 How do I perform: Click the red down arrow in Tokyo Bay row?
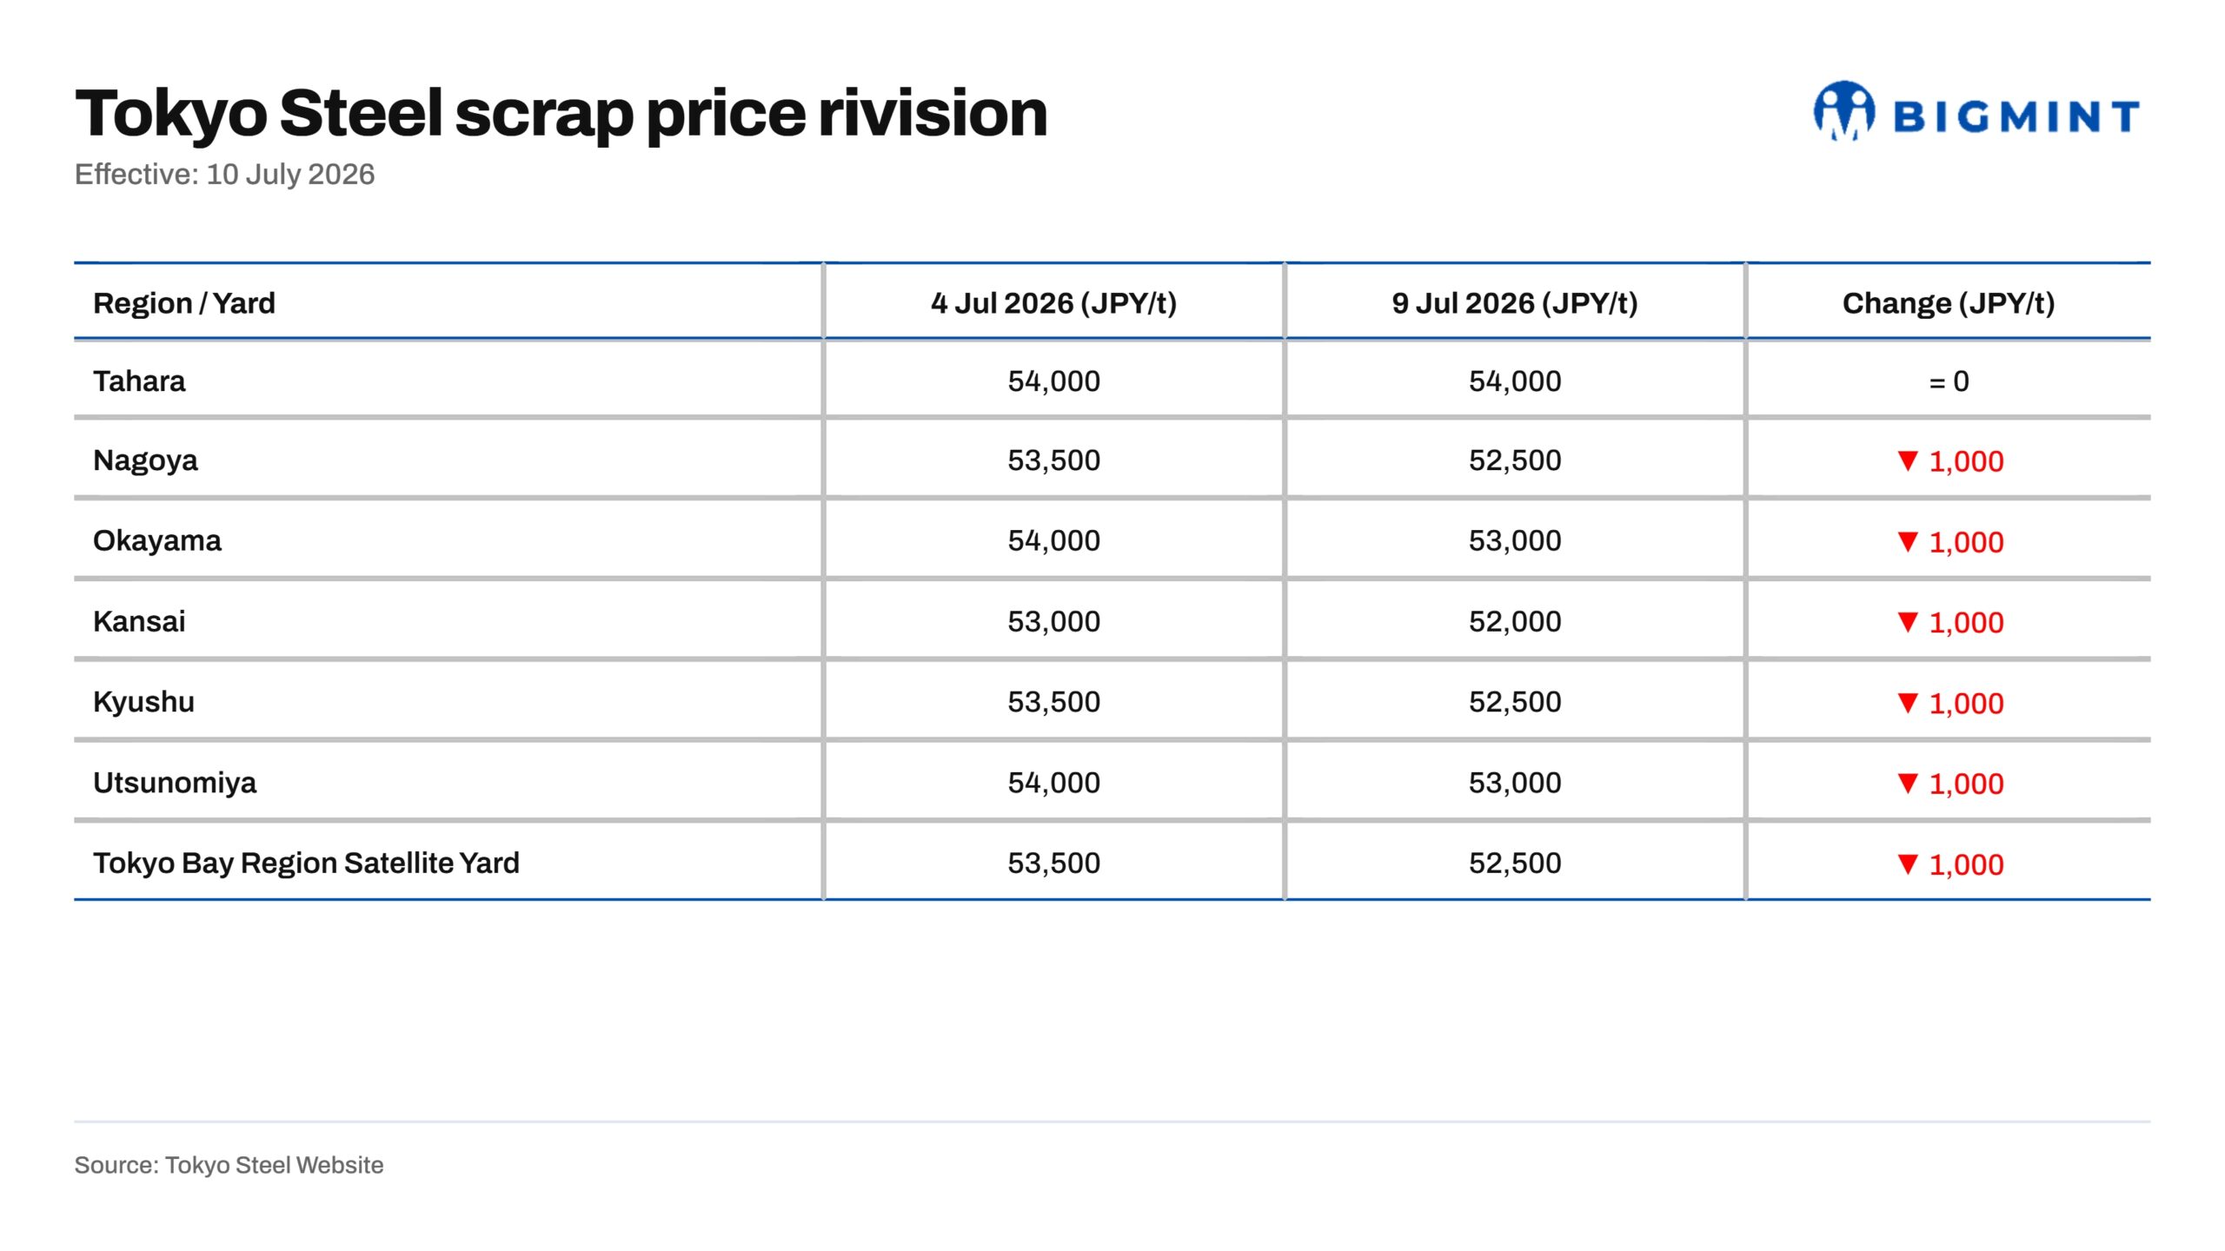pos(1908,864)
